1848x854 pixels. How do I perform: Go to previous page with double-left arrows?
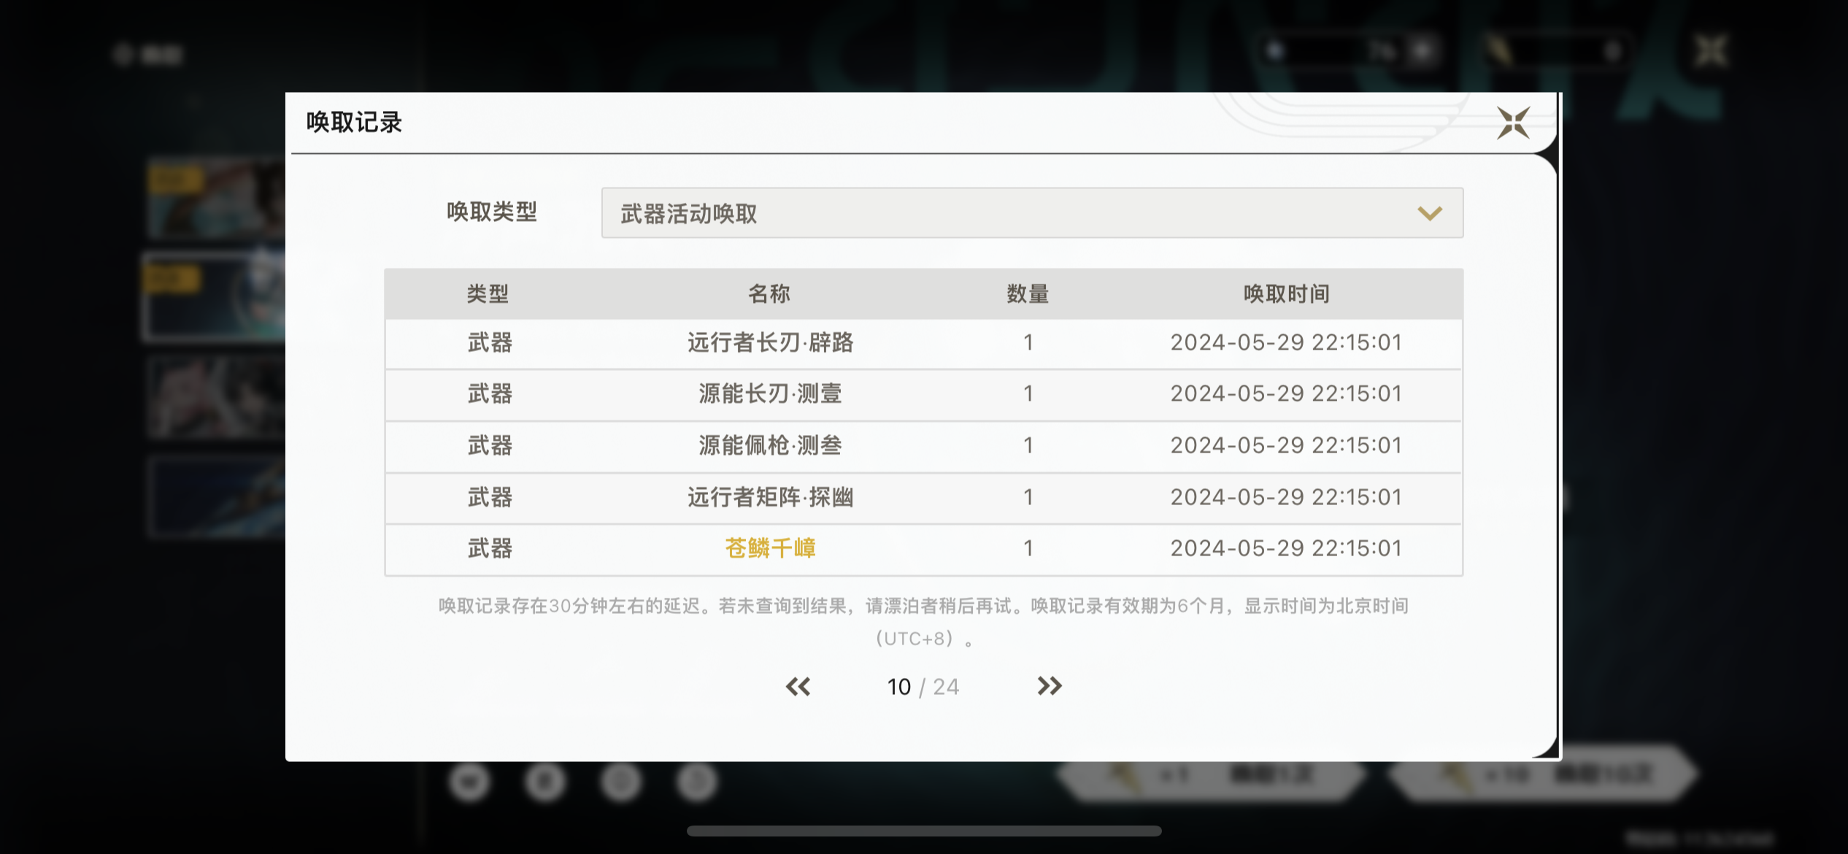tap(798, 686)
